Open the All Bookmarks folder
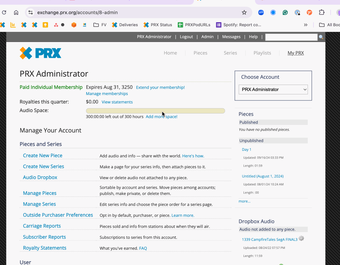This screenshot has height=265, width=340. pos(329,25)
